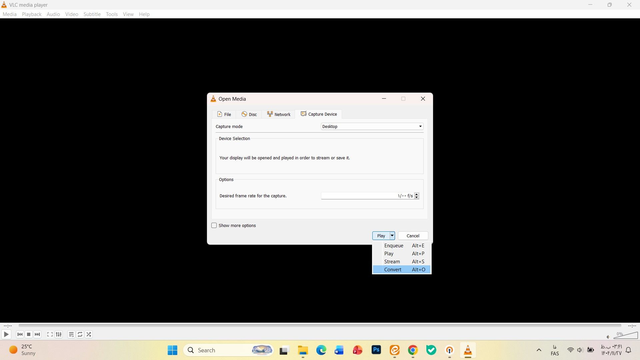Image resolution: width=640 pixels, height=360 pixels.
Task: Toggle loop playback icon
Action: click(x=80, y=334)
